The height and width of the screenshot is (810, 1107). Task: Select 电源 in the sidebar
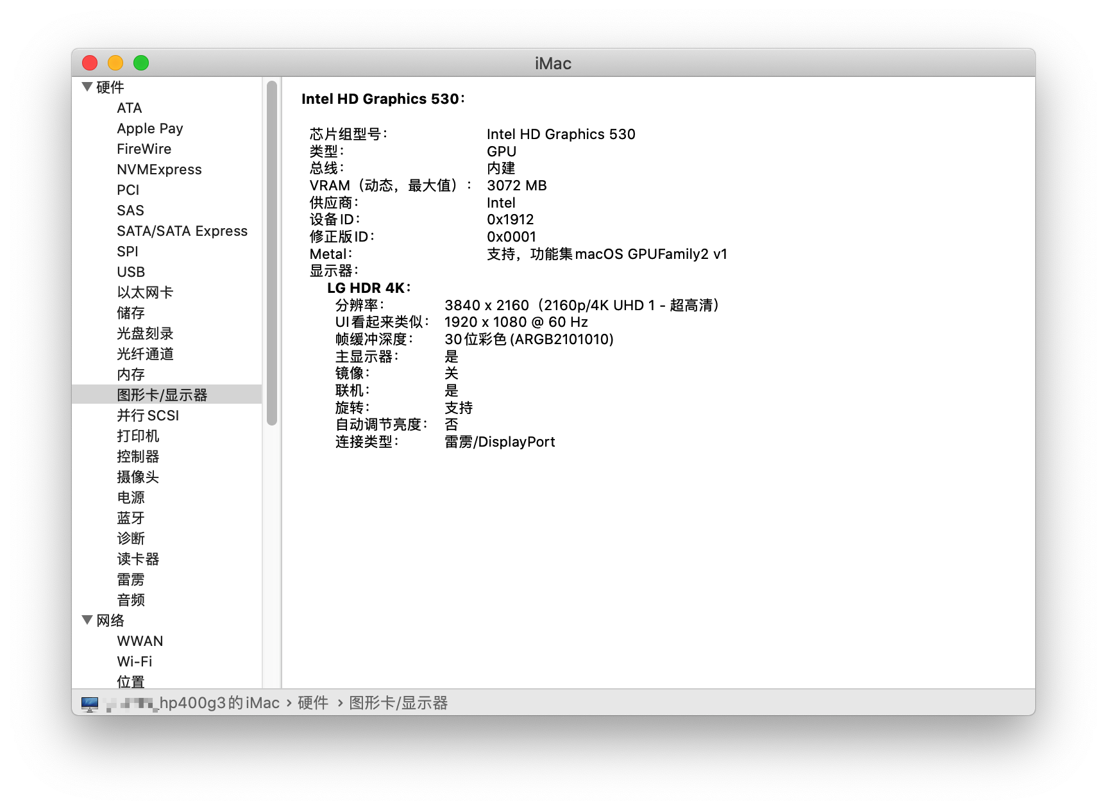pos(131,497)
